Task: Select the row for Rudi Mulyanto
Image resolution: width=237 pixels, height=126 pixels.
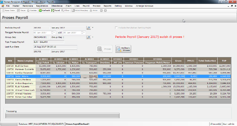Action: point(118,87)
